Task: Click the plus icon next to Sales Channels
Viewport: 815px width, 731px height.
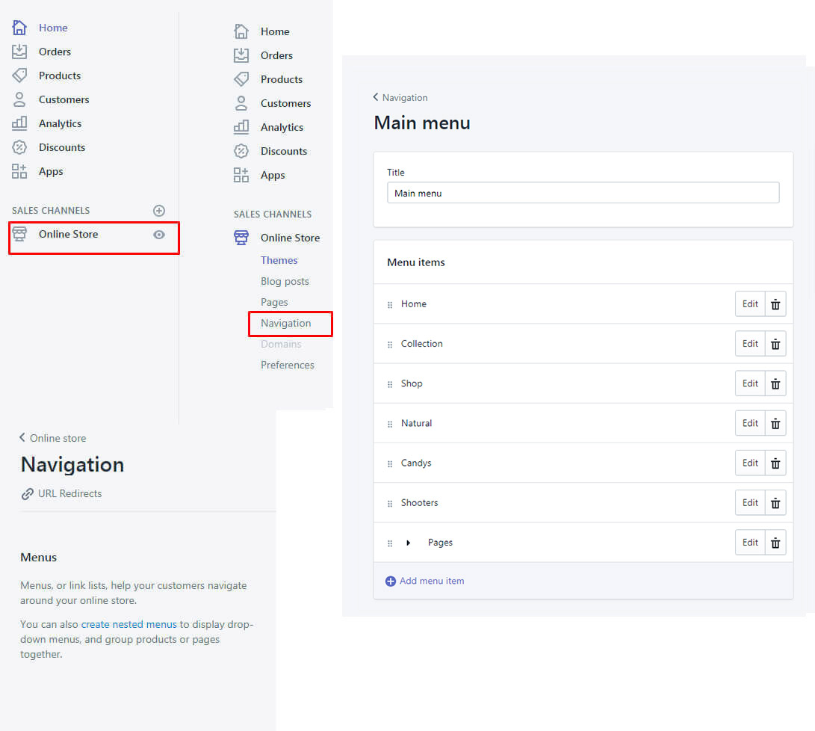Action: pyautogui.click(x=158, y=211)
